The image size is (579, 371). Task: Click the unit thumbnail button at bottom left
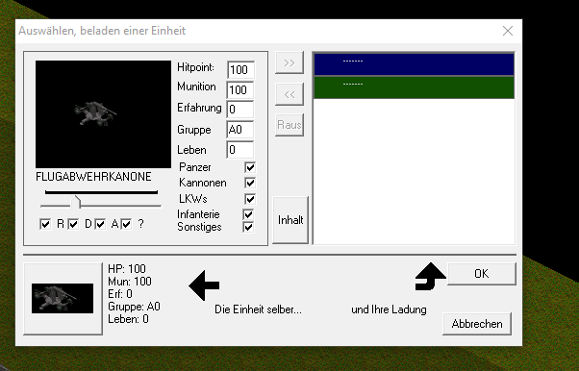click(x=63, y=299)
